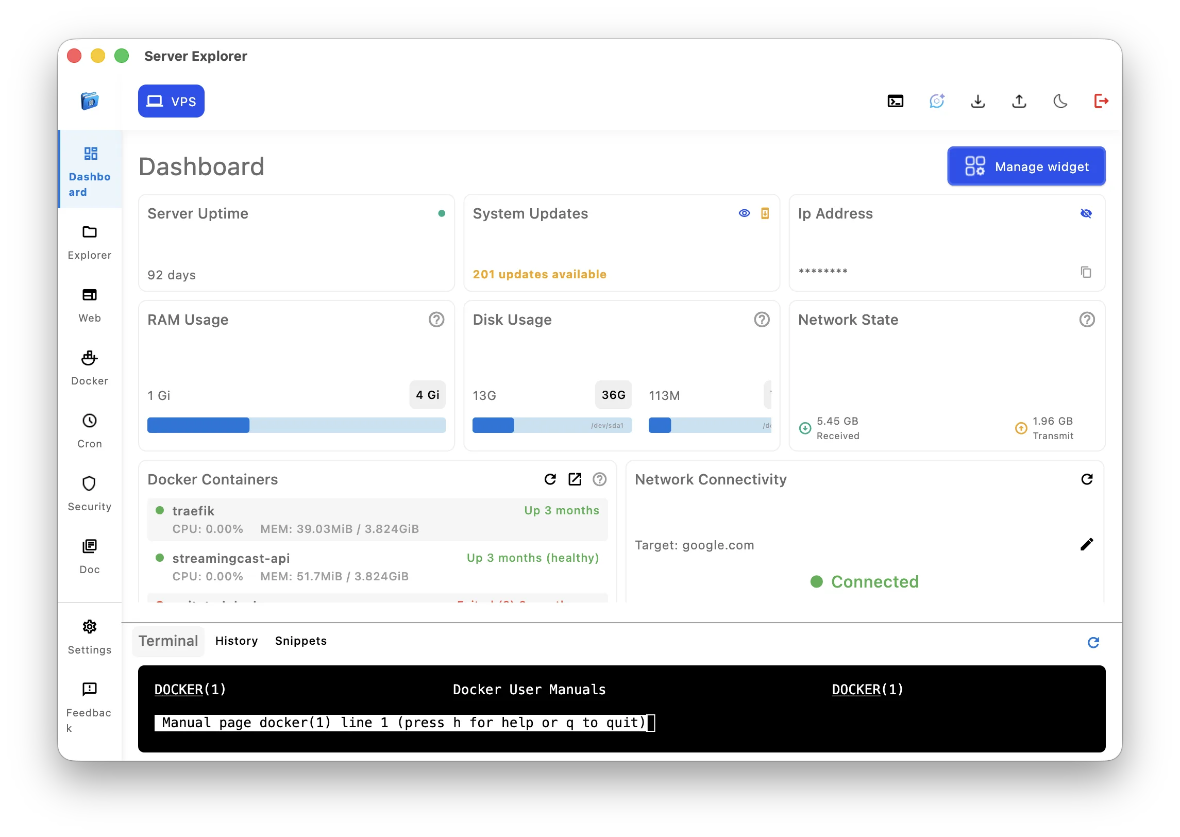Click 'Up 3 months (healthy)' status

click(533, 558)
